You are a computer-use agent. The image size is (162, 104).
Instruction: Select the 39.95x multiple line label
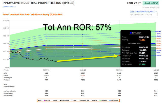click(158, 39)
